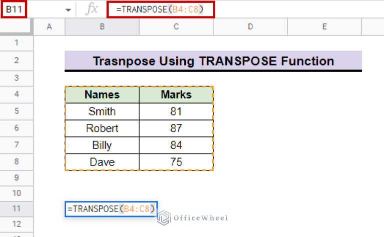Screen dimensions: 384x237
Task: Select row 12 header
Action: coord(17,224)
